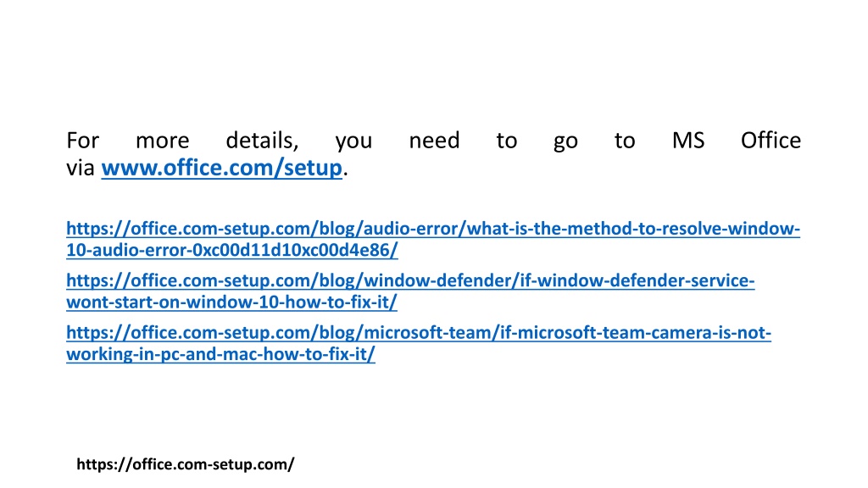Click the word 'more' in the sentence
This screenshot has width=868, height=488.
coord(162,142)
